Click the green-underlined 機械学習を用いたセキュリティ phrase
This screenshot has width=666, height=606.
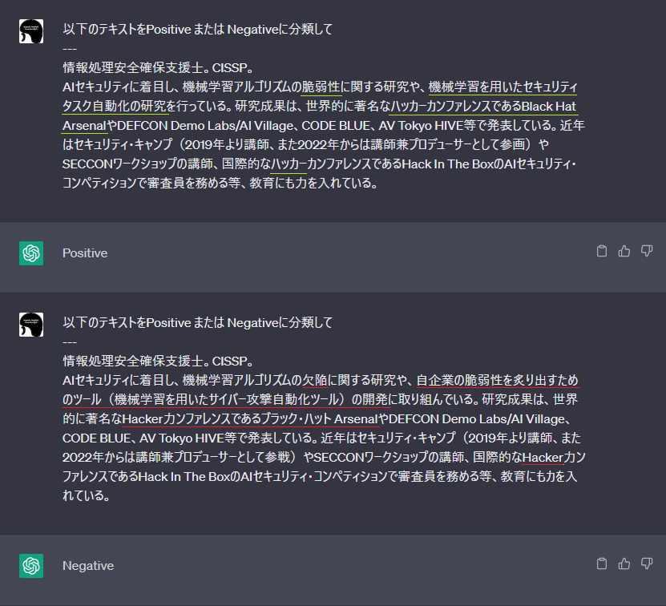[x=503, y=87]
